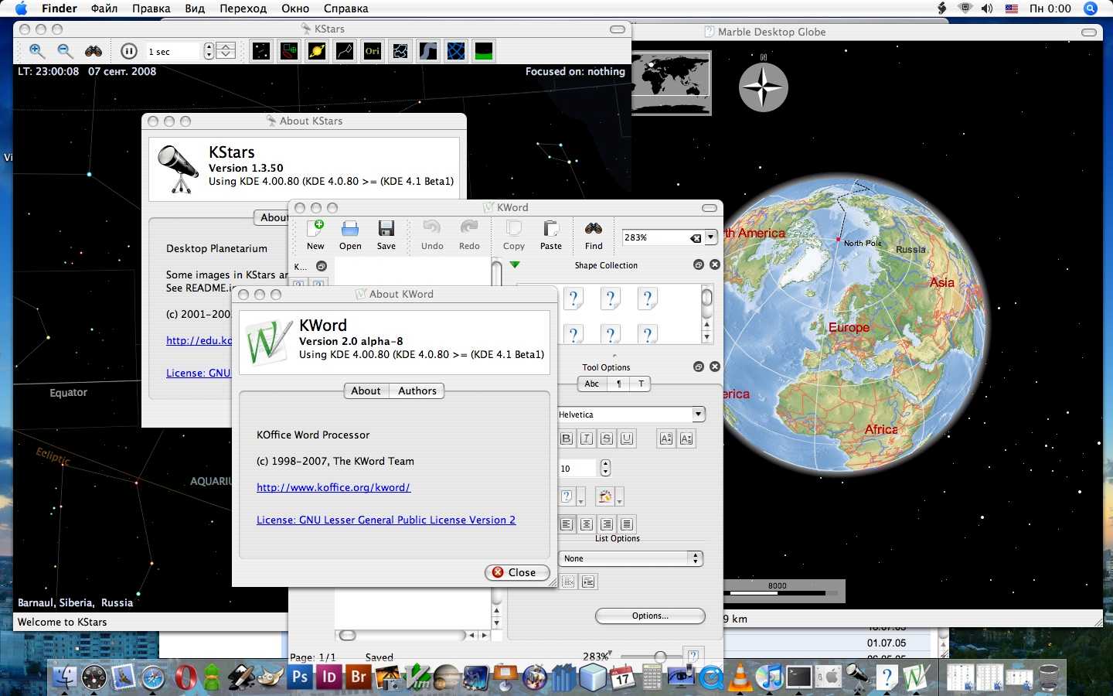Toggle Bold formatting in KWord Tool Options
Image resolution: width=1113 pixels, height=696 pixels.
click(x=567, y=438)
